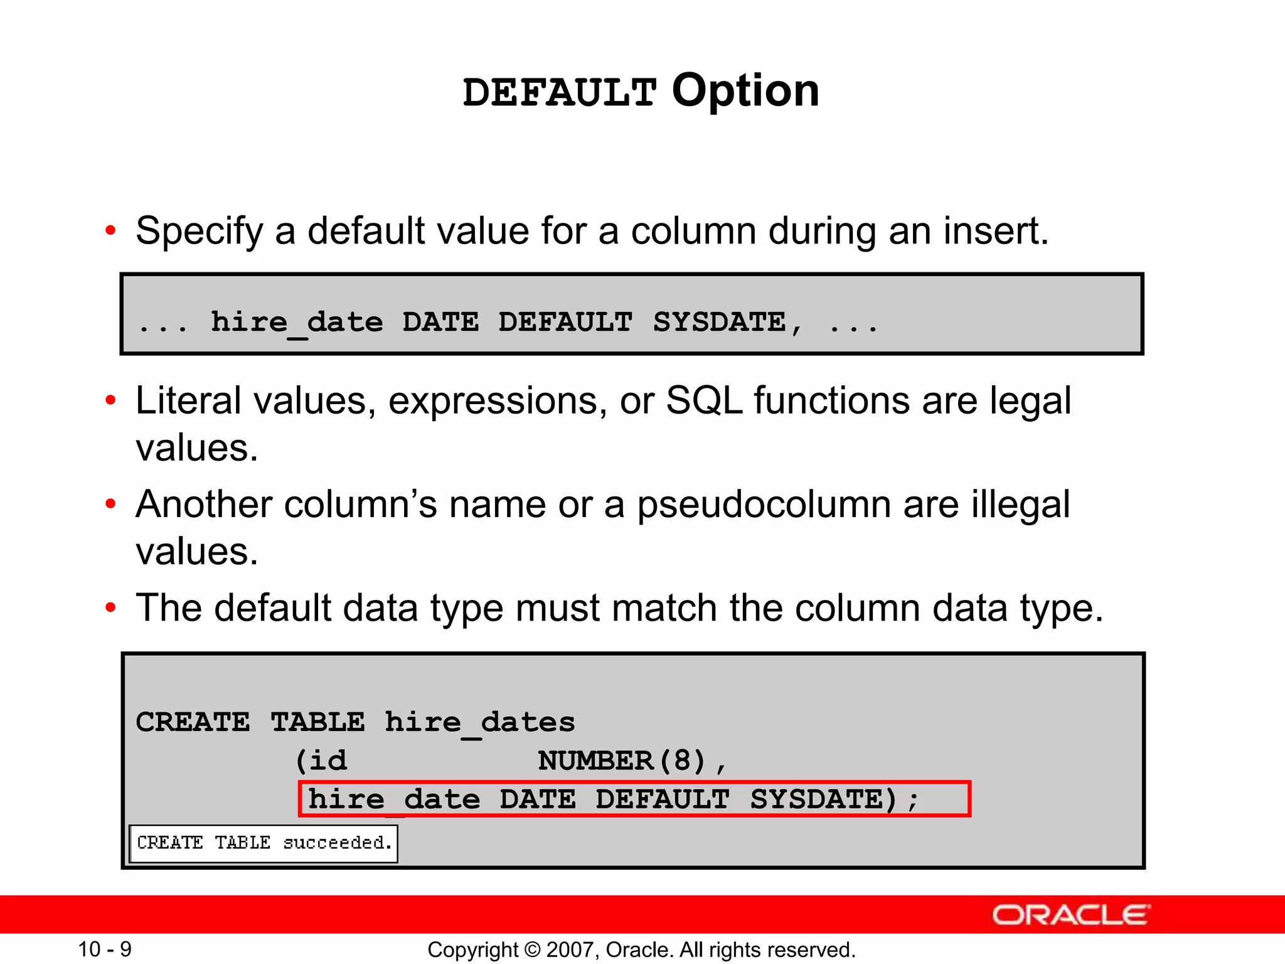Viewport: 1285px width, 964px height.
Task: Click the bullet 'The default data type must match the column data type.'
Action: coord(620,608)
